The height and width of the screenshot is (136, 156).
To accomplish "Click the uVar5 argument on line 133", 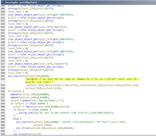I will click(x=48, y=85).
